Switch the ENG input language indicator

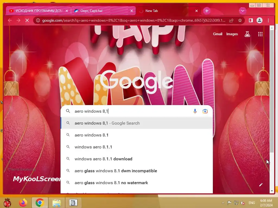point(252,203)
